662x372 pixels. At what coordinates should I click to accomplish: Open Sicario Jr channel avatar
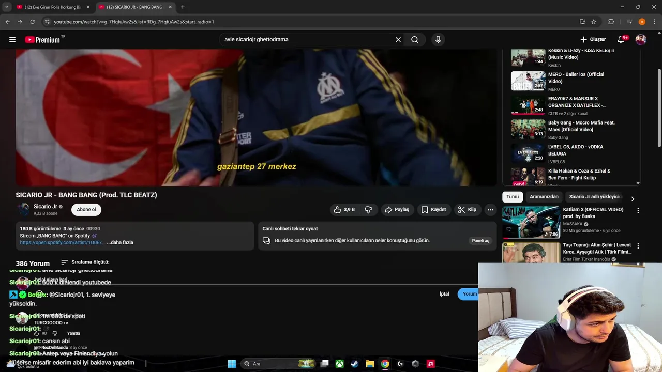[x=23, y=209]
